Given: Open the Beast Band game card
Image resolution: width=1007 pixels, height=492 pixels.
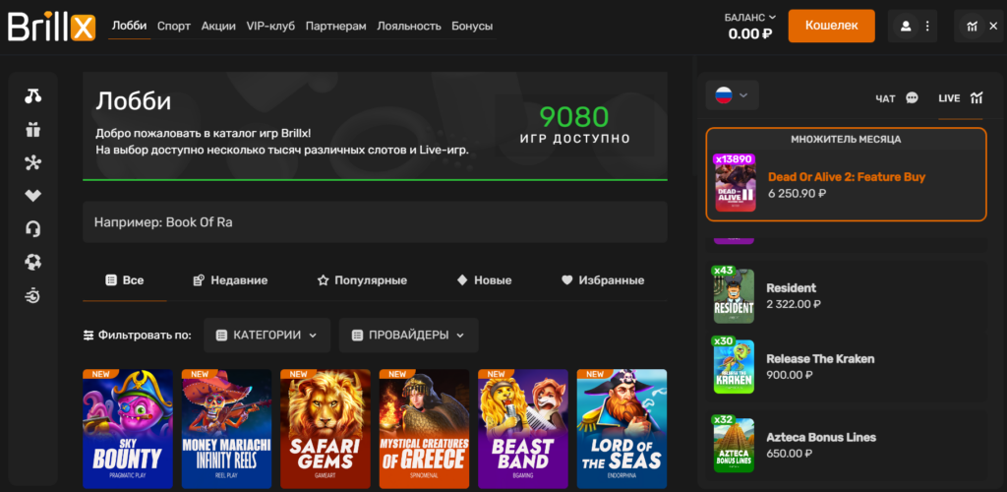Looking at the screenshot, I should [523, 429].
